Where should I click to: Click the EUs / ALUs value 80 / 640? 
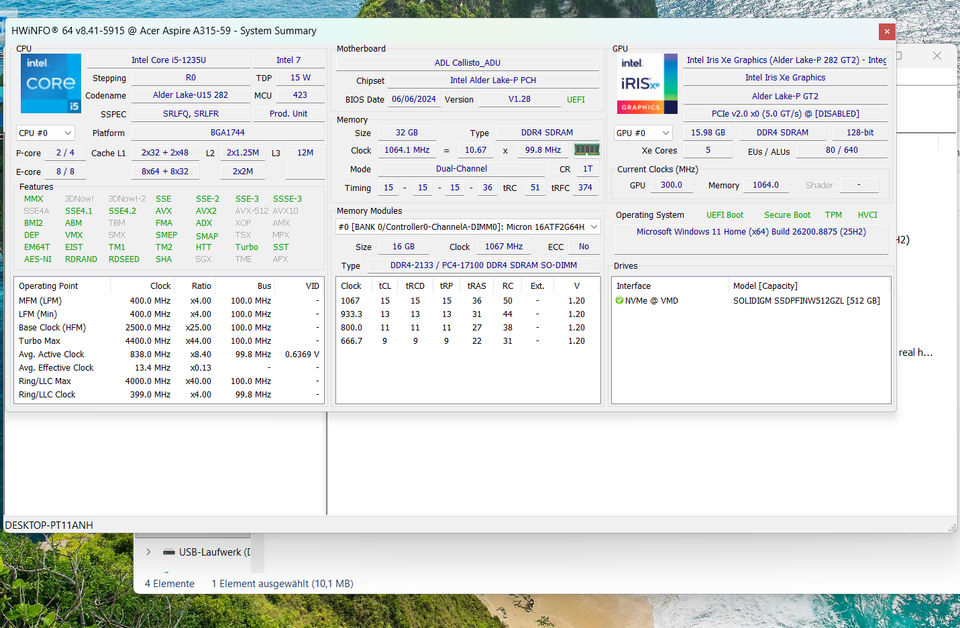point(842,150)
